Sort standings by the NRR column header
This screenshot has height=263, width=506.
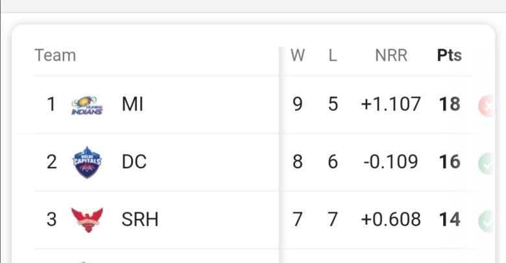point(391,55)
